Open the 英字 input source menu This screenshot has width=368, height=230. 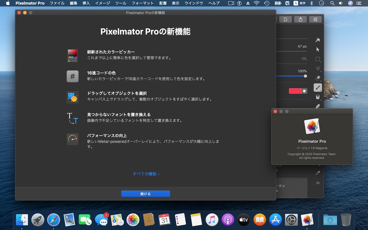point(300,3)
